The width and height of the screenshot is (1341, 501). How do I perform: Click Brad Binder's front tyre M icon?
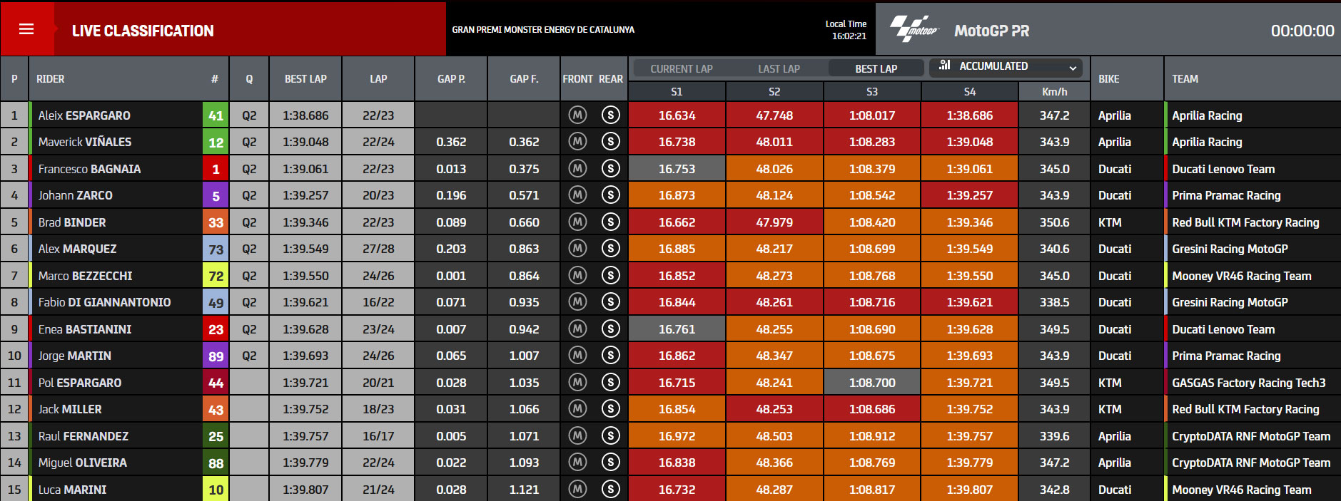pos(577,222)
